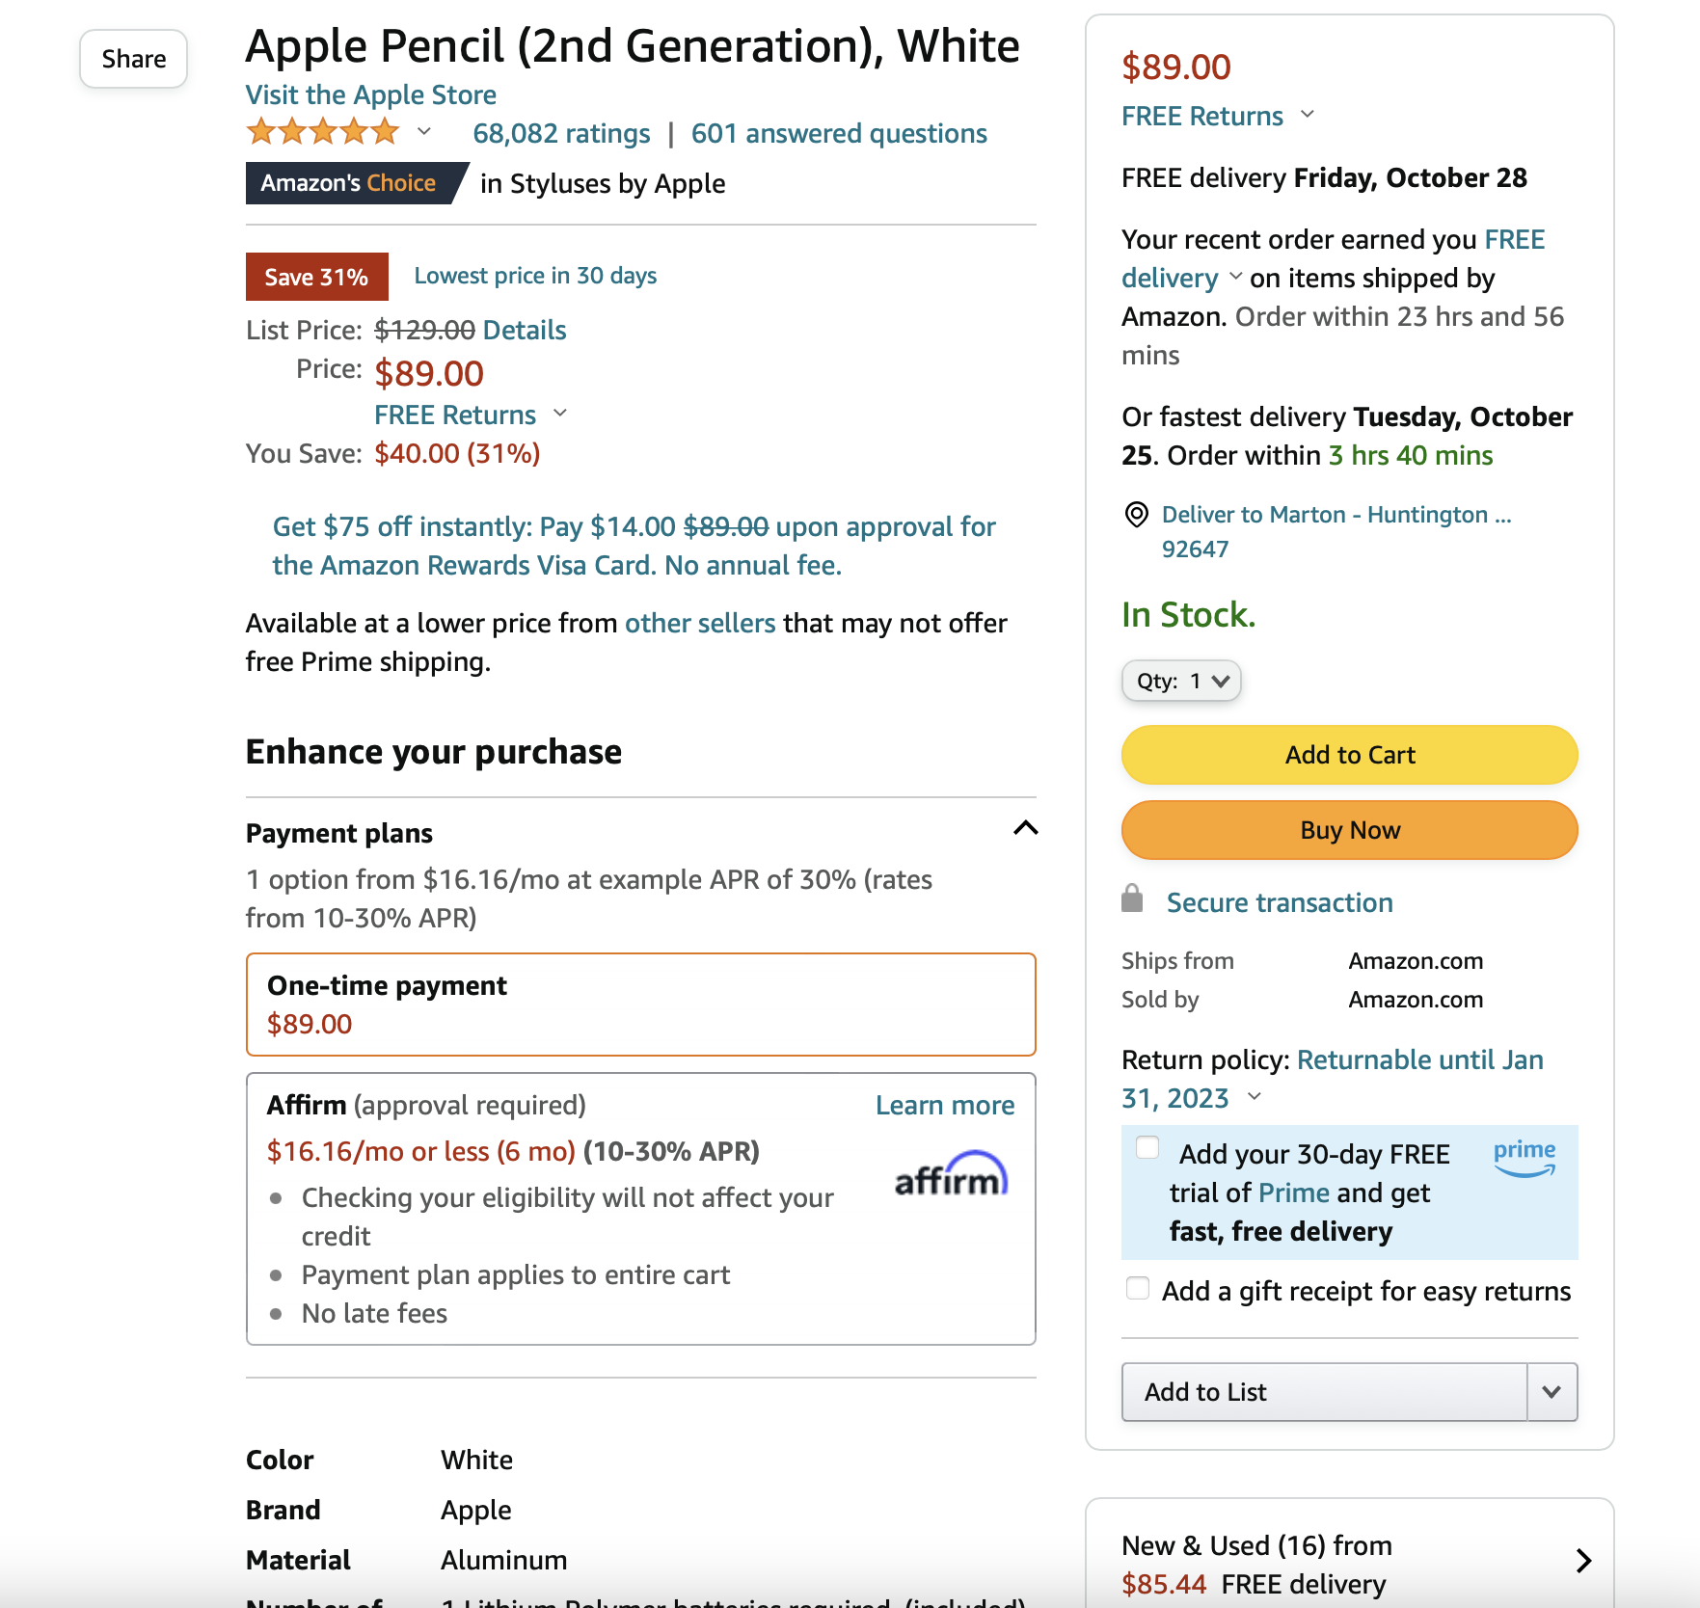Click the lock icon beside Secure transaction
This screenshot has height=1608, width=1700.
click(x=1132, y=900)
